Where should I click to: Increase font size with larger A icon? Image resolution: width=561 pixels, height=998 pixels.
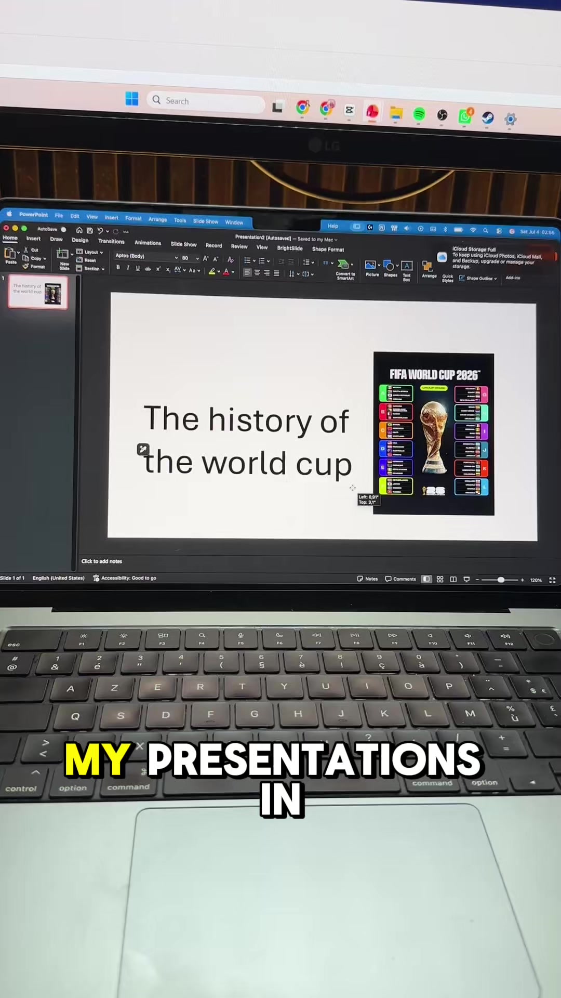pyautogui.click(x=206, y=258)
